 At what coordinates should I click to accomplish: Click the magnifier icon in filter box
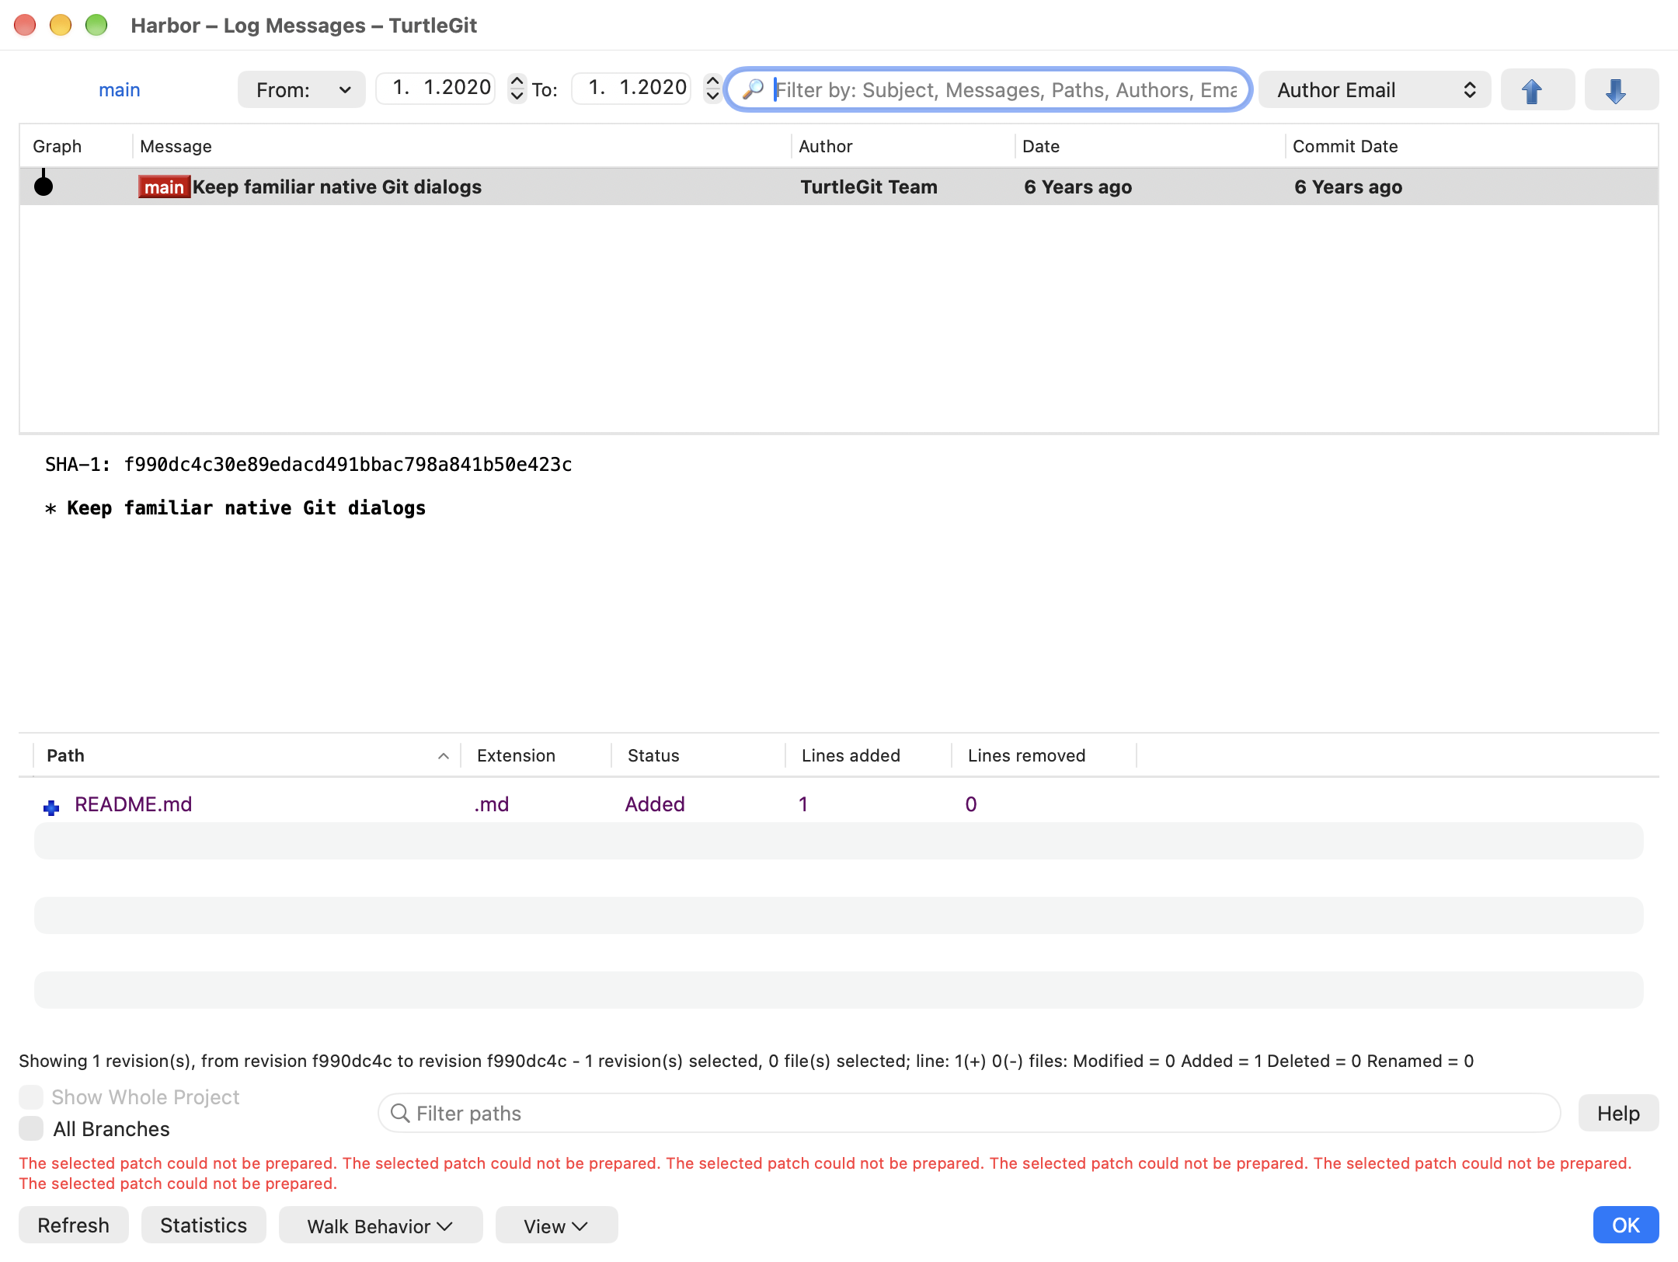tap(752, 89)
